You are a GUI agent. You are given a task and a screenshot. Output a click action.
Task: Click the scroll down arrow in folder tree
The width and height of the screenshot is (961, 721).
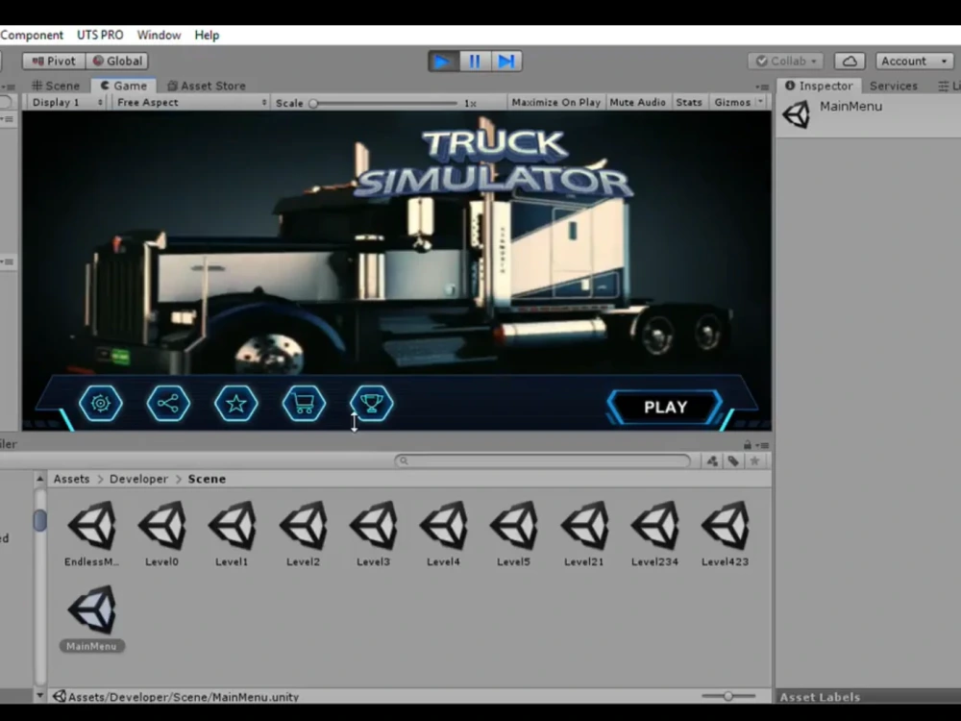[39, 695]
